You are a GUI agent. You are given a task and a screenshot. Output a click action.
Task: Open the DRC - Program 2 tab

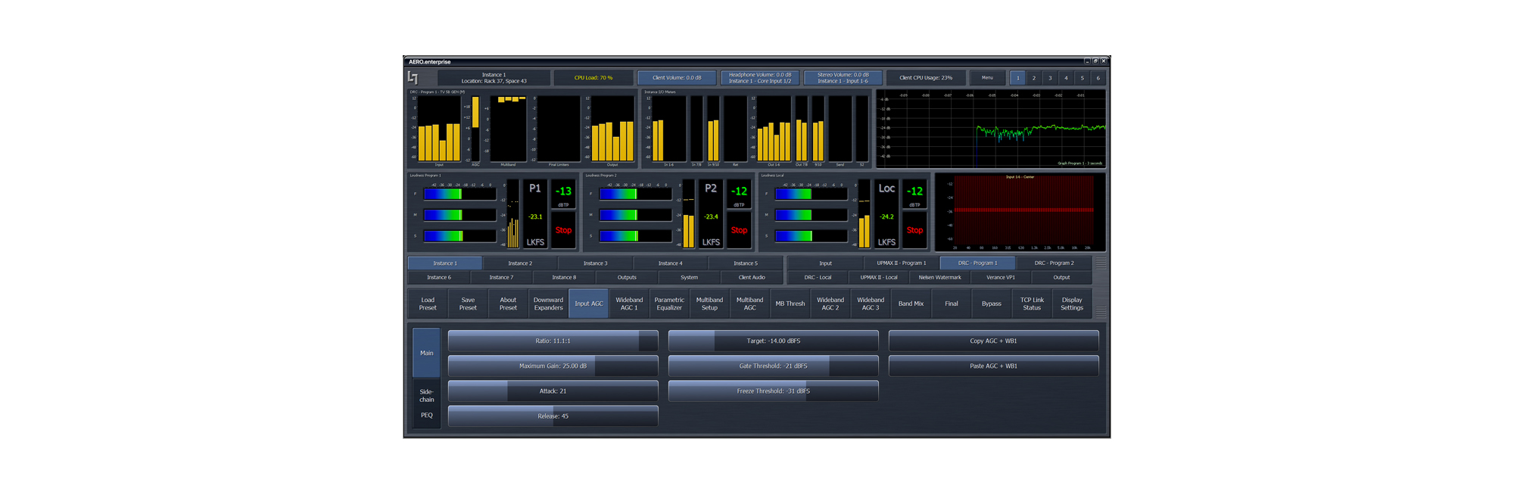click(x=1054, y=263)
